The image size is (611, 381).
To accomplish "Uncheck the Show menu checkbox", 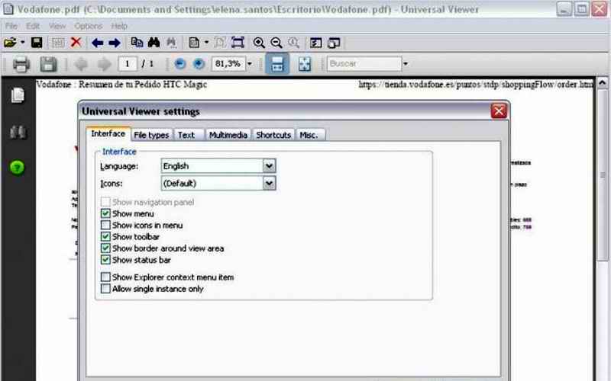I will coord(105,214).
